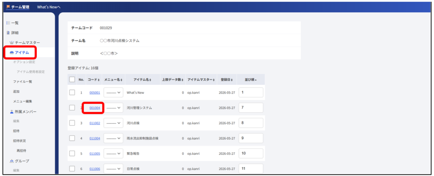
Task: Sort by アイテムマスター column header
Action: tap(201, 80)
